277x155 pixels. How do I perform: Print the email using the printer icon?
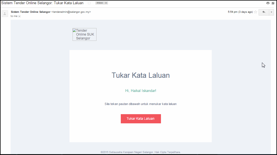click(x=268, y=3)
